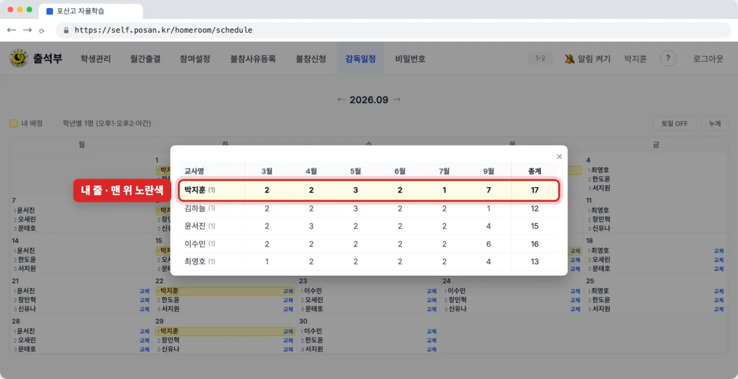Click the address bar URL field
This screenshot has height=379, width=738.
(x=394, y=30)
